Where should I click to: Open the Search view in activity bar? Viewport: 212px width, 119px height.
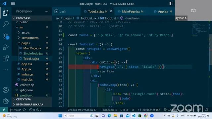tap(6, 24)
